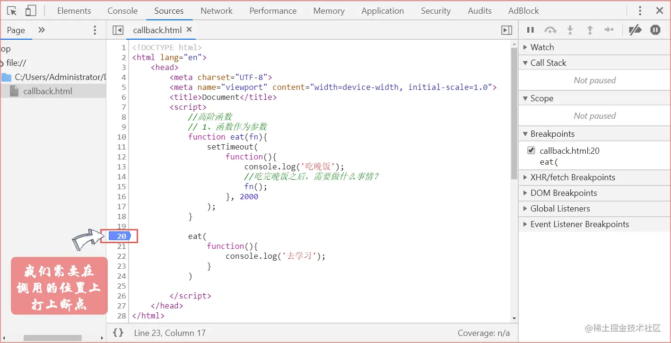Open DevTools customize three-dot menu
Screen dimensions: 671x343
click(640, 10)
